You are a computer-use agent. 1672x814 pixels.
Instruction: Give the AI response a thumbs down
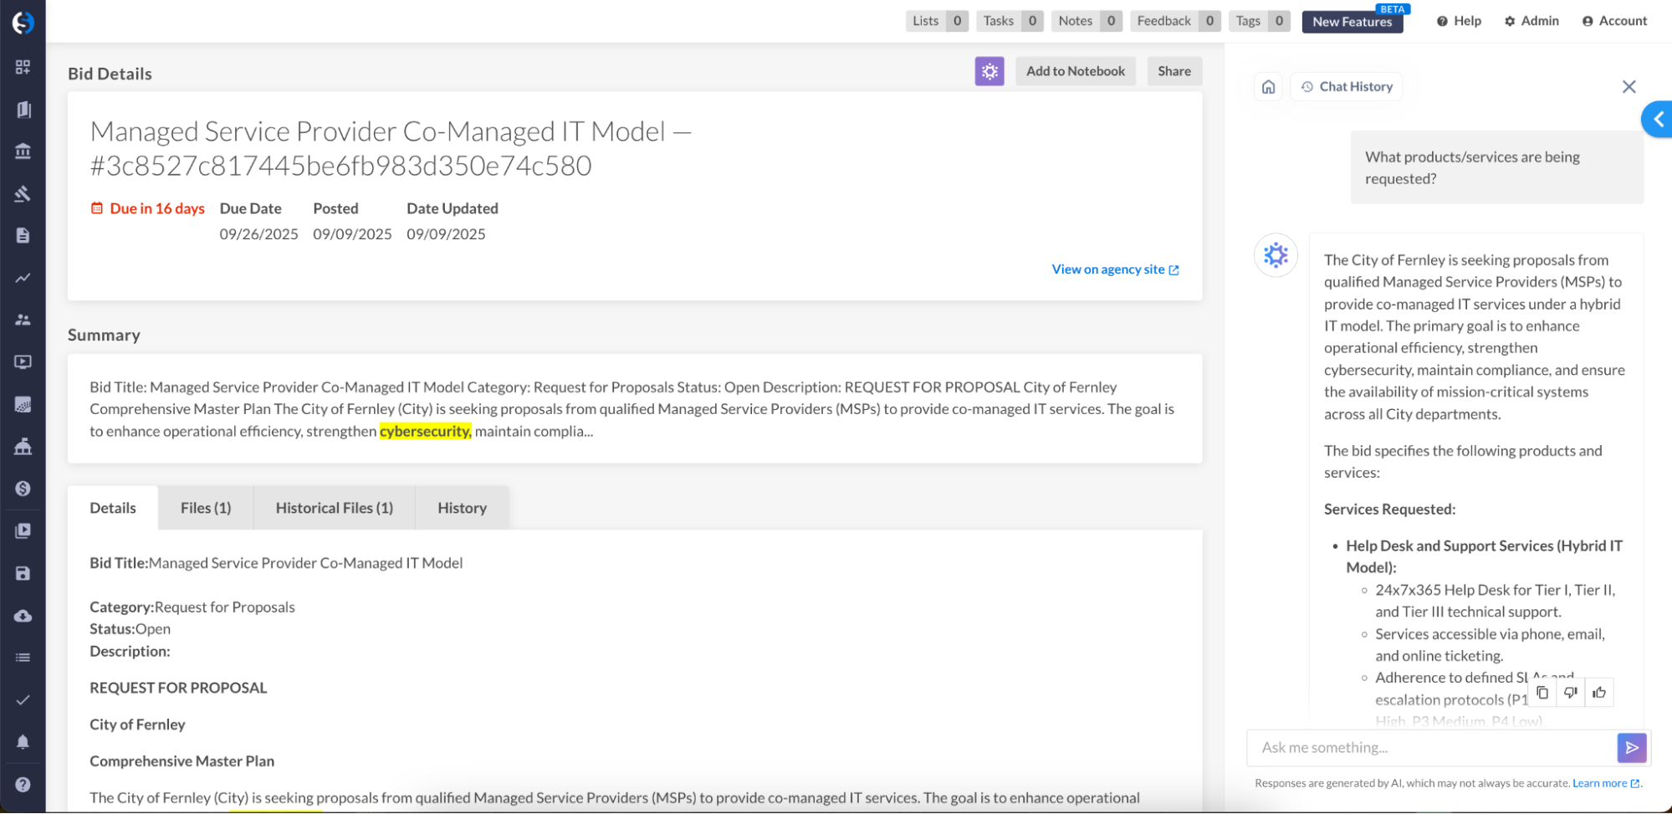tap(1571, 693)
